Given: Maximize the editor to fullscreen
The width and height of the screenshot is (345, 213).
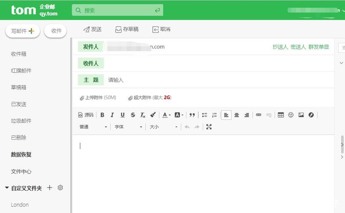Looking at the screenshot, I should tap(209, 127).
